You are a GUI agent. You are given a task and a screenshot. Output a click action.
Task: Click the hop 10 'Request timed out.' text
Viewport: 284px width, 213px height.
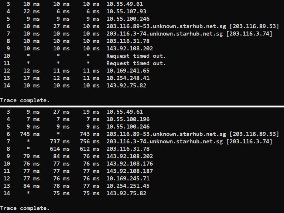click(x=136, y=56)
